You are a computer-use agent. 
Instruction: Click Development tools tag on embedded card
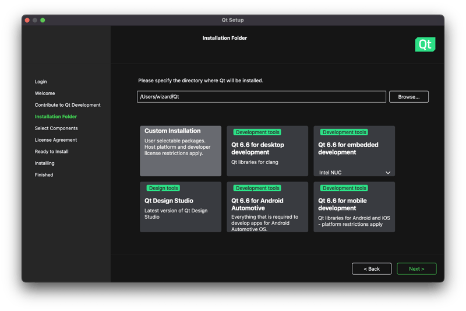click(x=344, y=132)
